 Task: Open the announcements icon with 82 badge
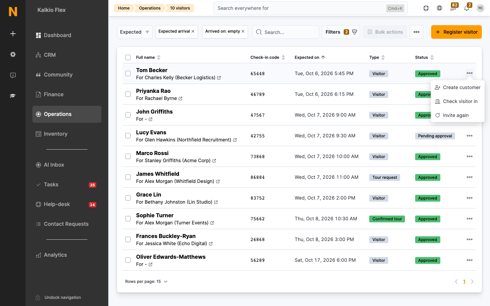click(x=453, y=8)
